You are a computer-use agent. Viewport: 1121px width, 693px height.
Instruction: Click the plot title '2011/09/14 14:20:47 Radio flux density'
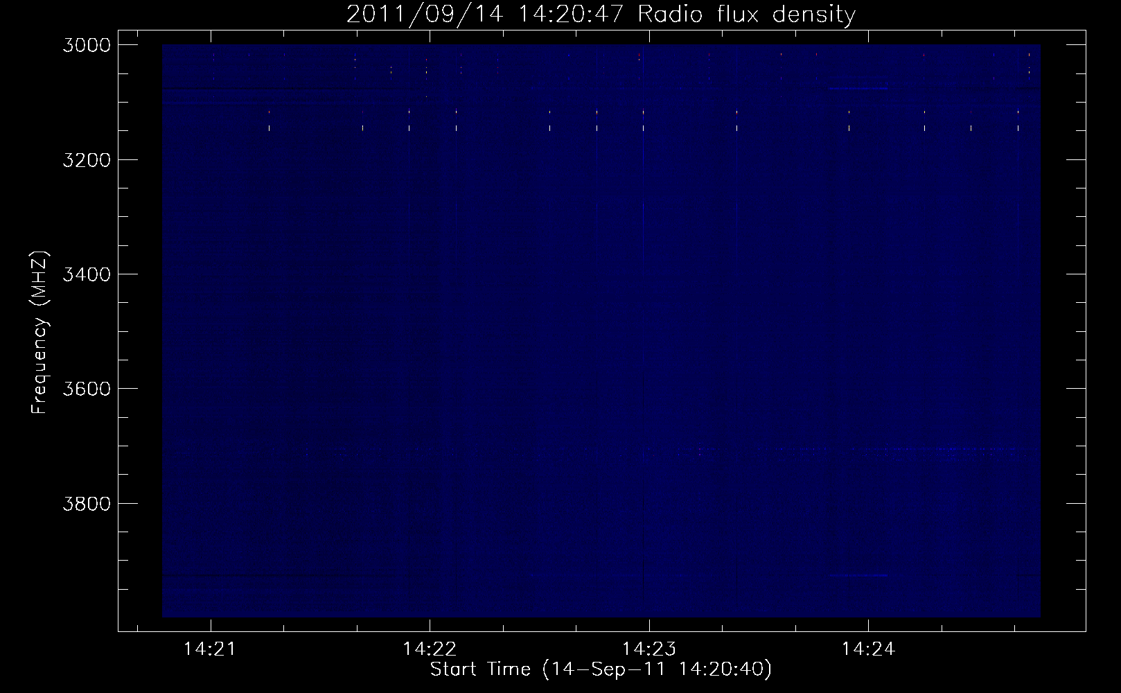(601, 14)
